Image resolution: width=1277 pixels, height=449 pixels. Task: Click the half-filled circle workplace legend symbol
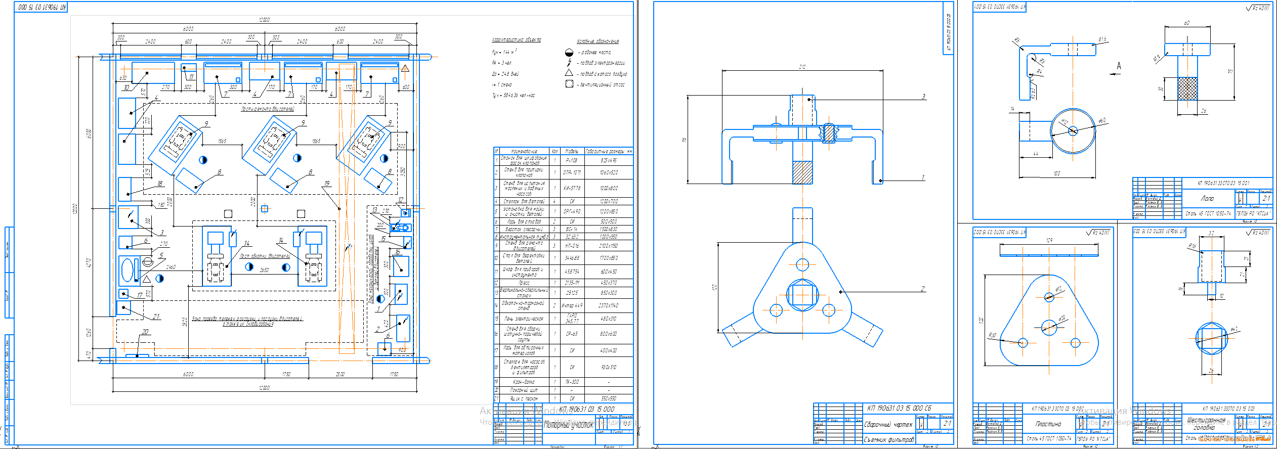pyautogui.click(x=569, y=52)
